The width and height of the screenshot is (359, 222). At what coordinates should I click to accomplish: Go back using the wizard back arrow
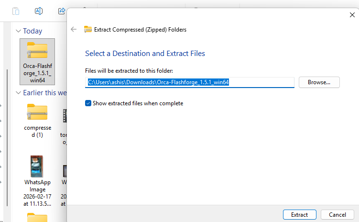[x=74, y=29]
